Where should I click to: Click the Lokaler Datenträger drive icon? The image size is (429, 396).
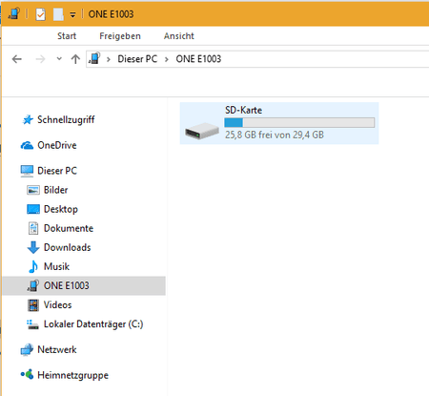pyautogui.click(x=32, y=324)
